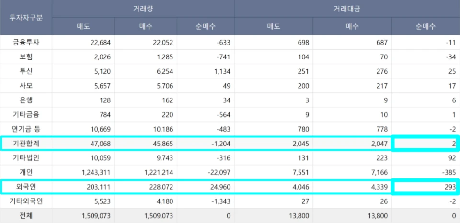Click the 전체 total row label
This screenshot has height=223, width=460.
pyautogui.click(x=26, y=215)
